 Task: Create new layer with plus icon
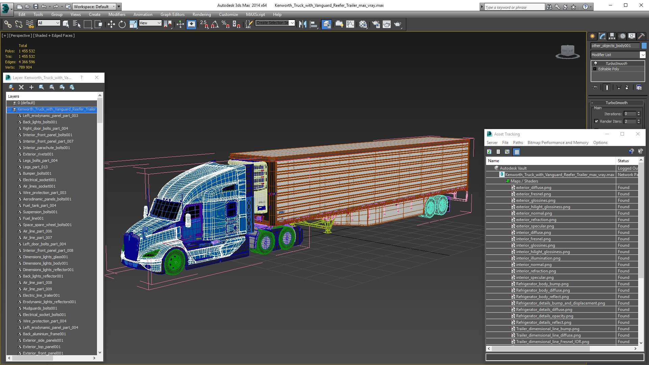click(31, 87)
